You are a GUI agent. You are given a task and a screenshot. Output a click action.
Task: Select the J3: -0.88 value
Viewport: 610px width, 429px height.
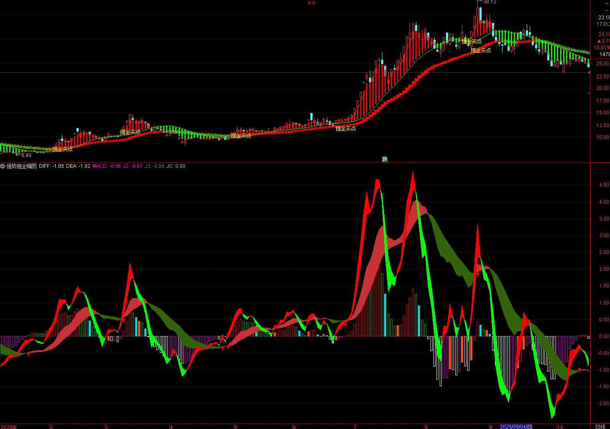click(154, 166)
